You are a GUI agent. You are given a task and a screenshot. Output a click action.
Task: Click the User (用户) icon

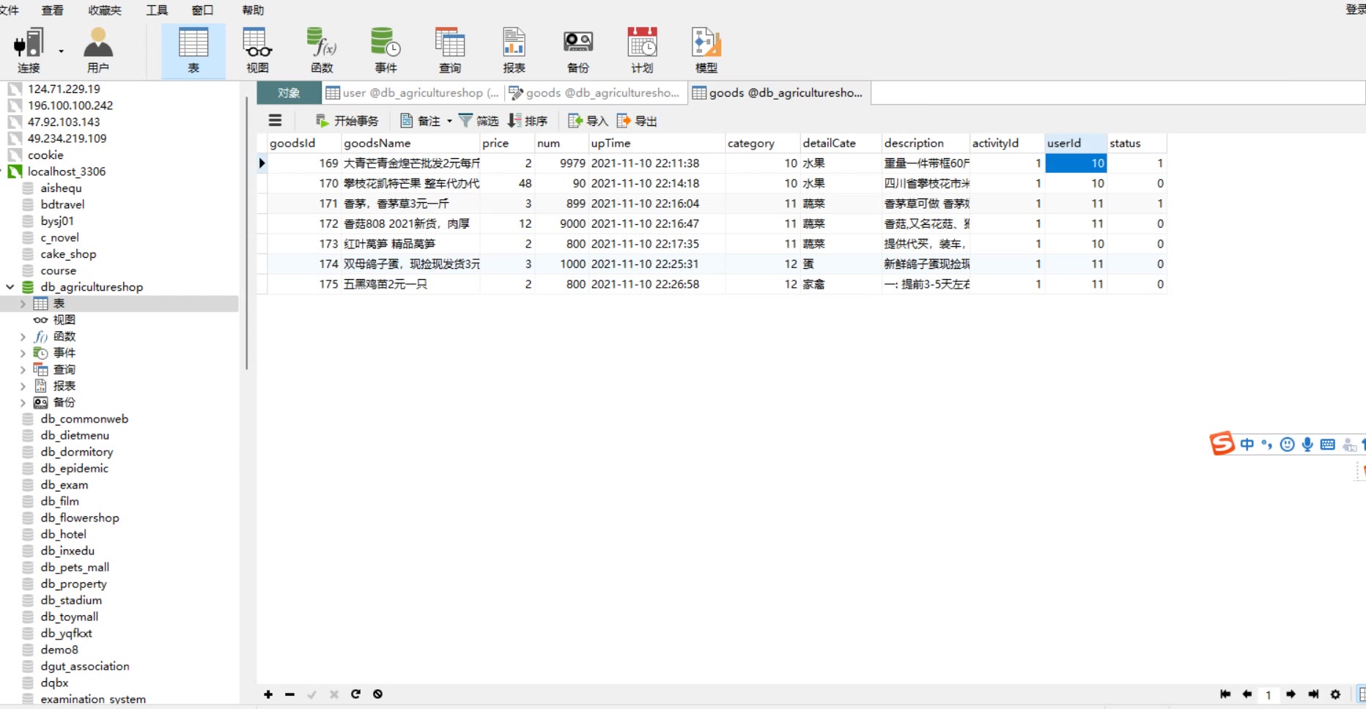click(97, 50)
